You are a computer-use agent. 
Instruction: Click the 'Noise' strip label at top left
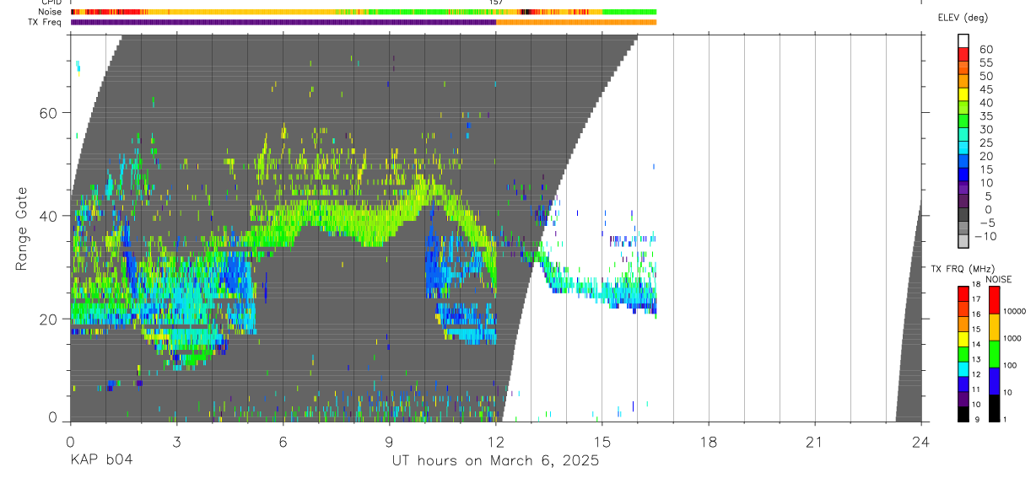click(51, 12)
